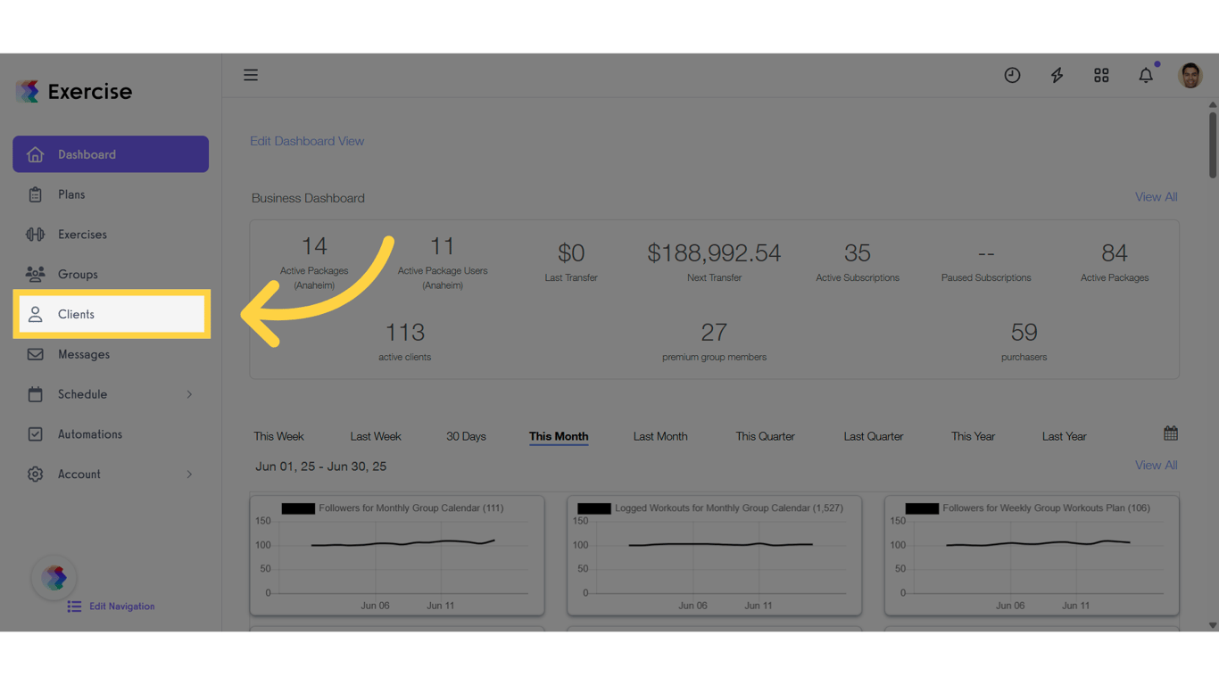Open the calendar date picker icon
Image resolution: width=1219 pixels, height=685 pixels.
pyautogui.click(x=1170, y=433)
